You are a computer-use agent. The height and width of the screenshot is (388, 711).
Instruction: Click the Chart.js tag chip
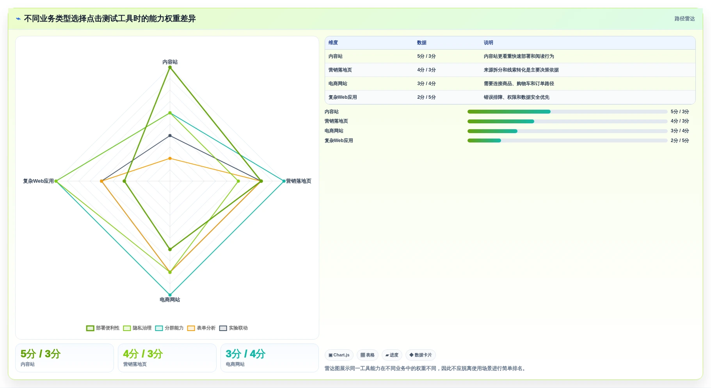click(339, 355)
